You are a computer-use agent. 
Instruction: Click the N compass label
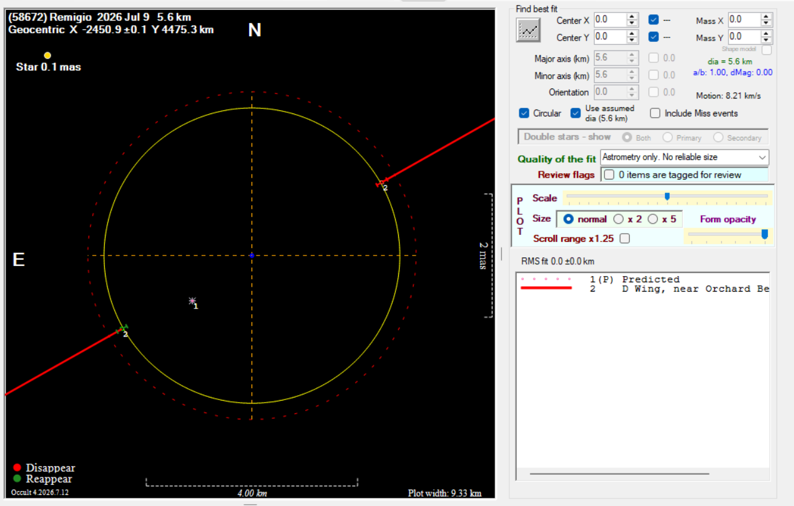(255, 29)
